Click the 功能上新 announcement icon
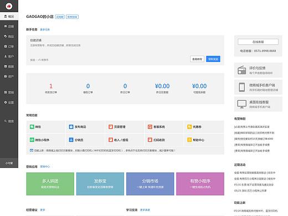288x216 pixels. click(x=32, y=151)
